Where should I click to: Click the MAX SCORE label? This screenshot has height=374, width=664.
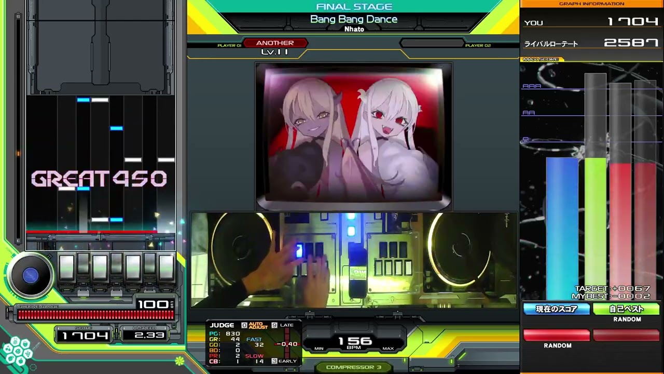tap(541, 59)
